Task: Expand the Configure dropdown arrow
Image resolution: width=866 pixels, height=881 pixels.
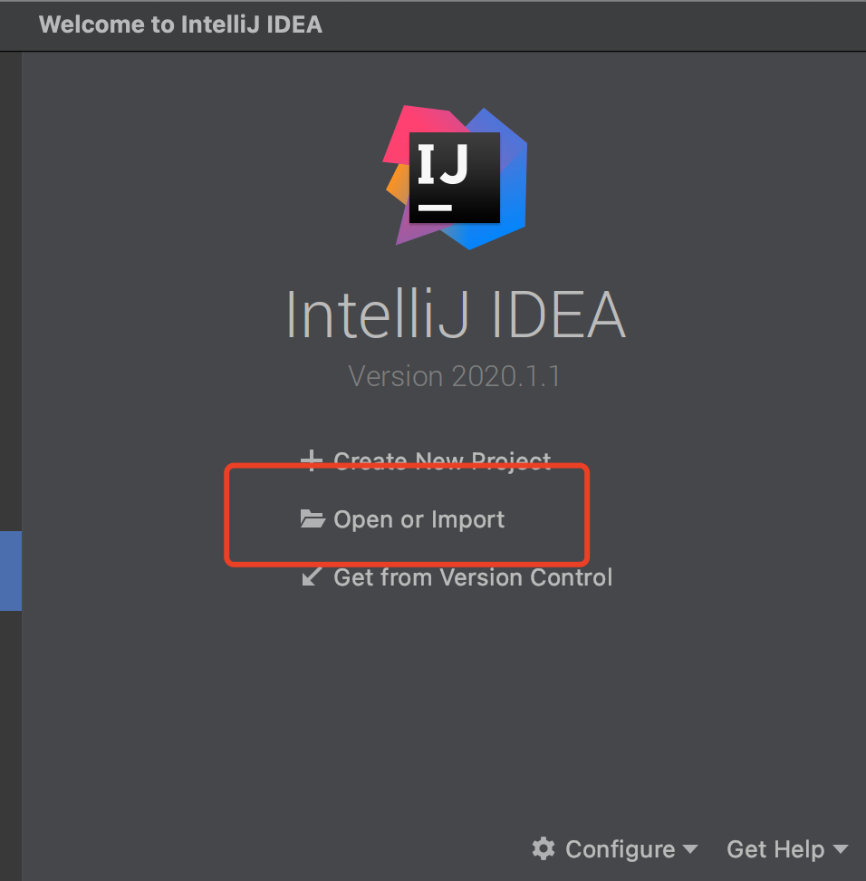Action: (690, 849)
